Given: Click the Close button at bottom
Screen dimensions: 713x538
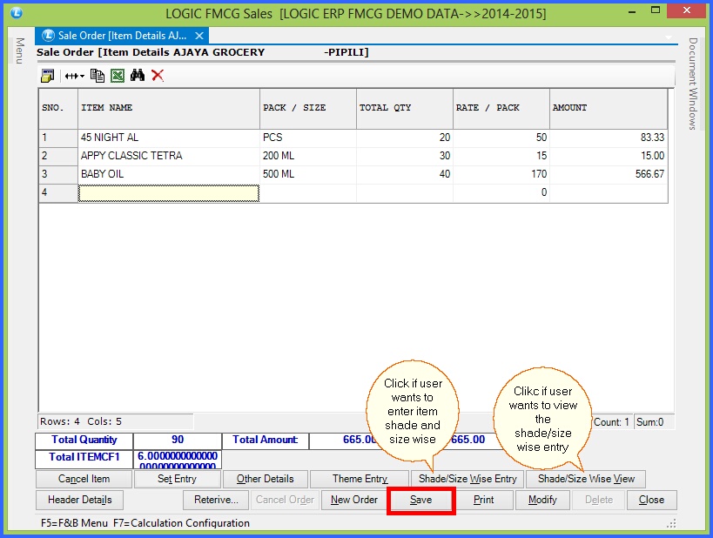Looking at the screenshot, I should (x=651, y=500).
